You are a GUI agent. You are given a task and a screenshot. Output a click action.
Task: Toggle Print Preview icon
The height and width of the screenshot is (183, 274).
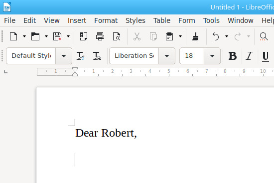coord(117,36)
